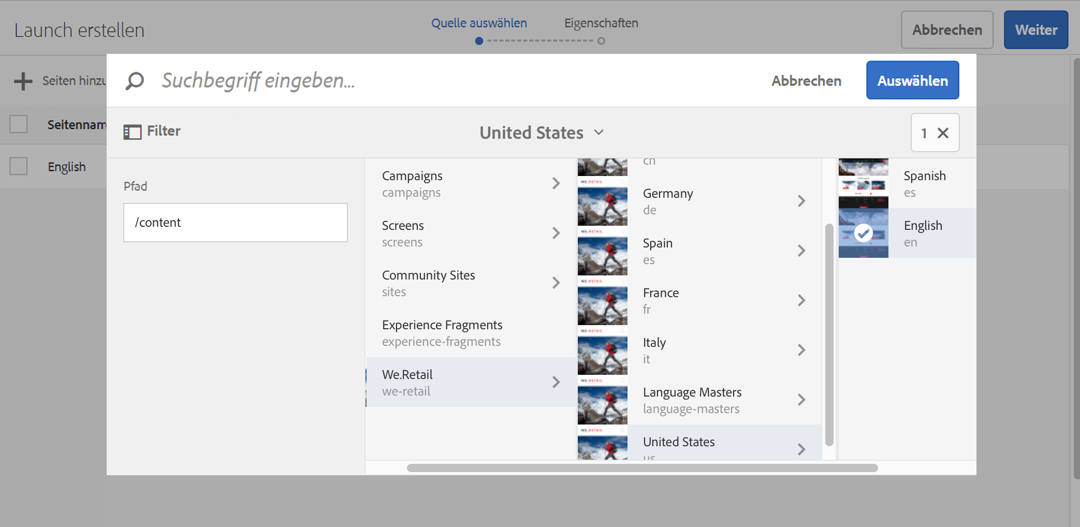Select the Spanish page thumbnail
The height and width of the screenshot is (527, 1080).
pos(863,183)
